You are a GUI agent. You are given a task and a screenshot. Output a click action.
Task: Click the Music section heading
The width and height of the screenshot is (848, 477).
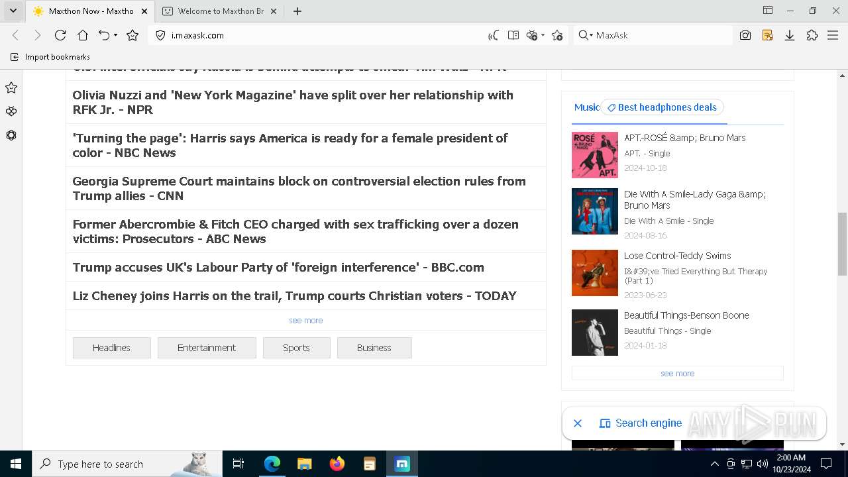(x=586, y=107)
